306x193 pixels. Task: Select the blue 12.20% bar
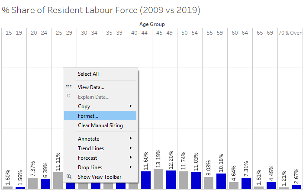(171, 180)
